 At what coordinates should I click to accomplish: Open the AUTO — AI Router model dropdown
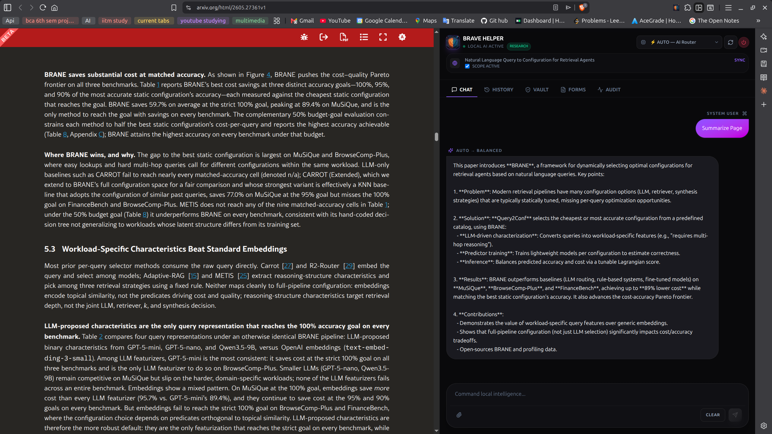(x=679, y=42)
